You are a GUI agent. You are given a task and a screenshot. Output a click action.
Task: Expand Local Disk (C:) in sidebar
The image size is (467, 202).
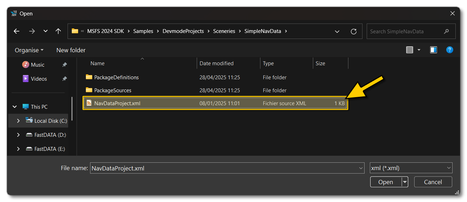point(18,121)
